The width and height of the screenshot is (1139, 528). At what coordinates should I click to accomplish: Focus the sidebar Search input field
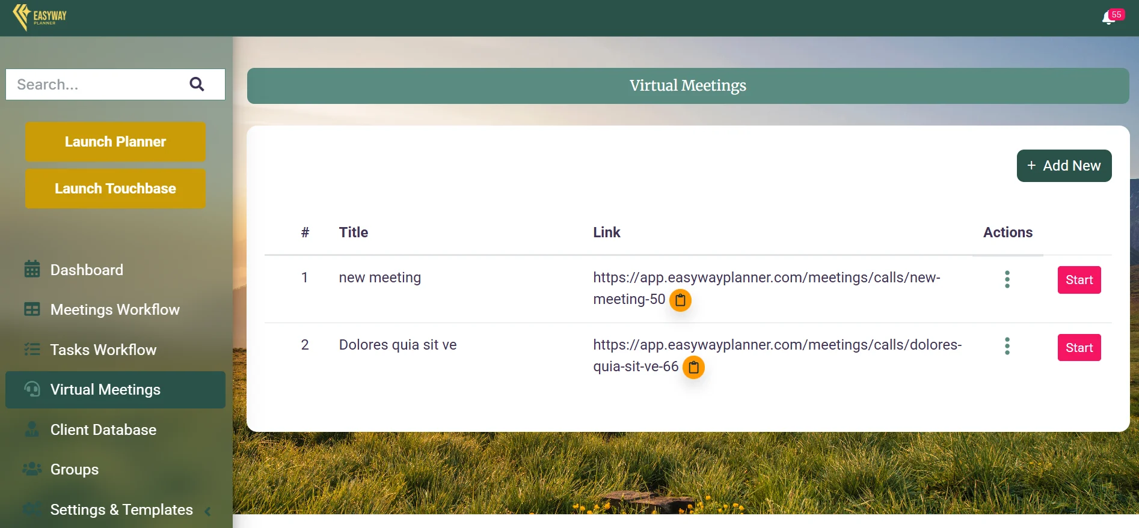tap(96, 85)
